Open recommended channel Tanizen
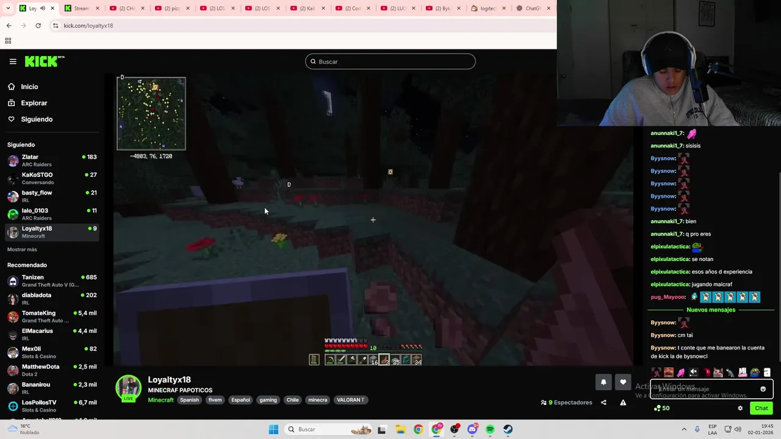Viewport: 781px width, 439px height. pyautogui.click(x=52, y=280)
